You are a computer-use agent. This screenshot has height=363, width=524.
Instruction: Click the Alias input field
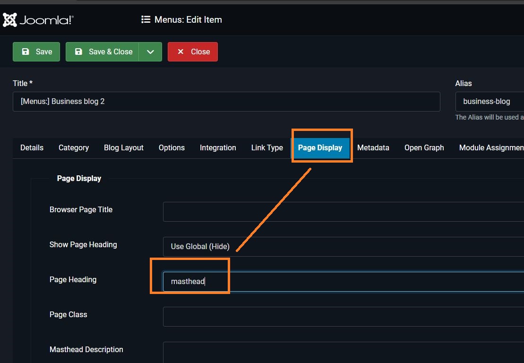pyautogui.click(x=489, y=102)
